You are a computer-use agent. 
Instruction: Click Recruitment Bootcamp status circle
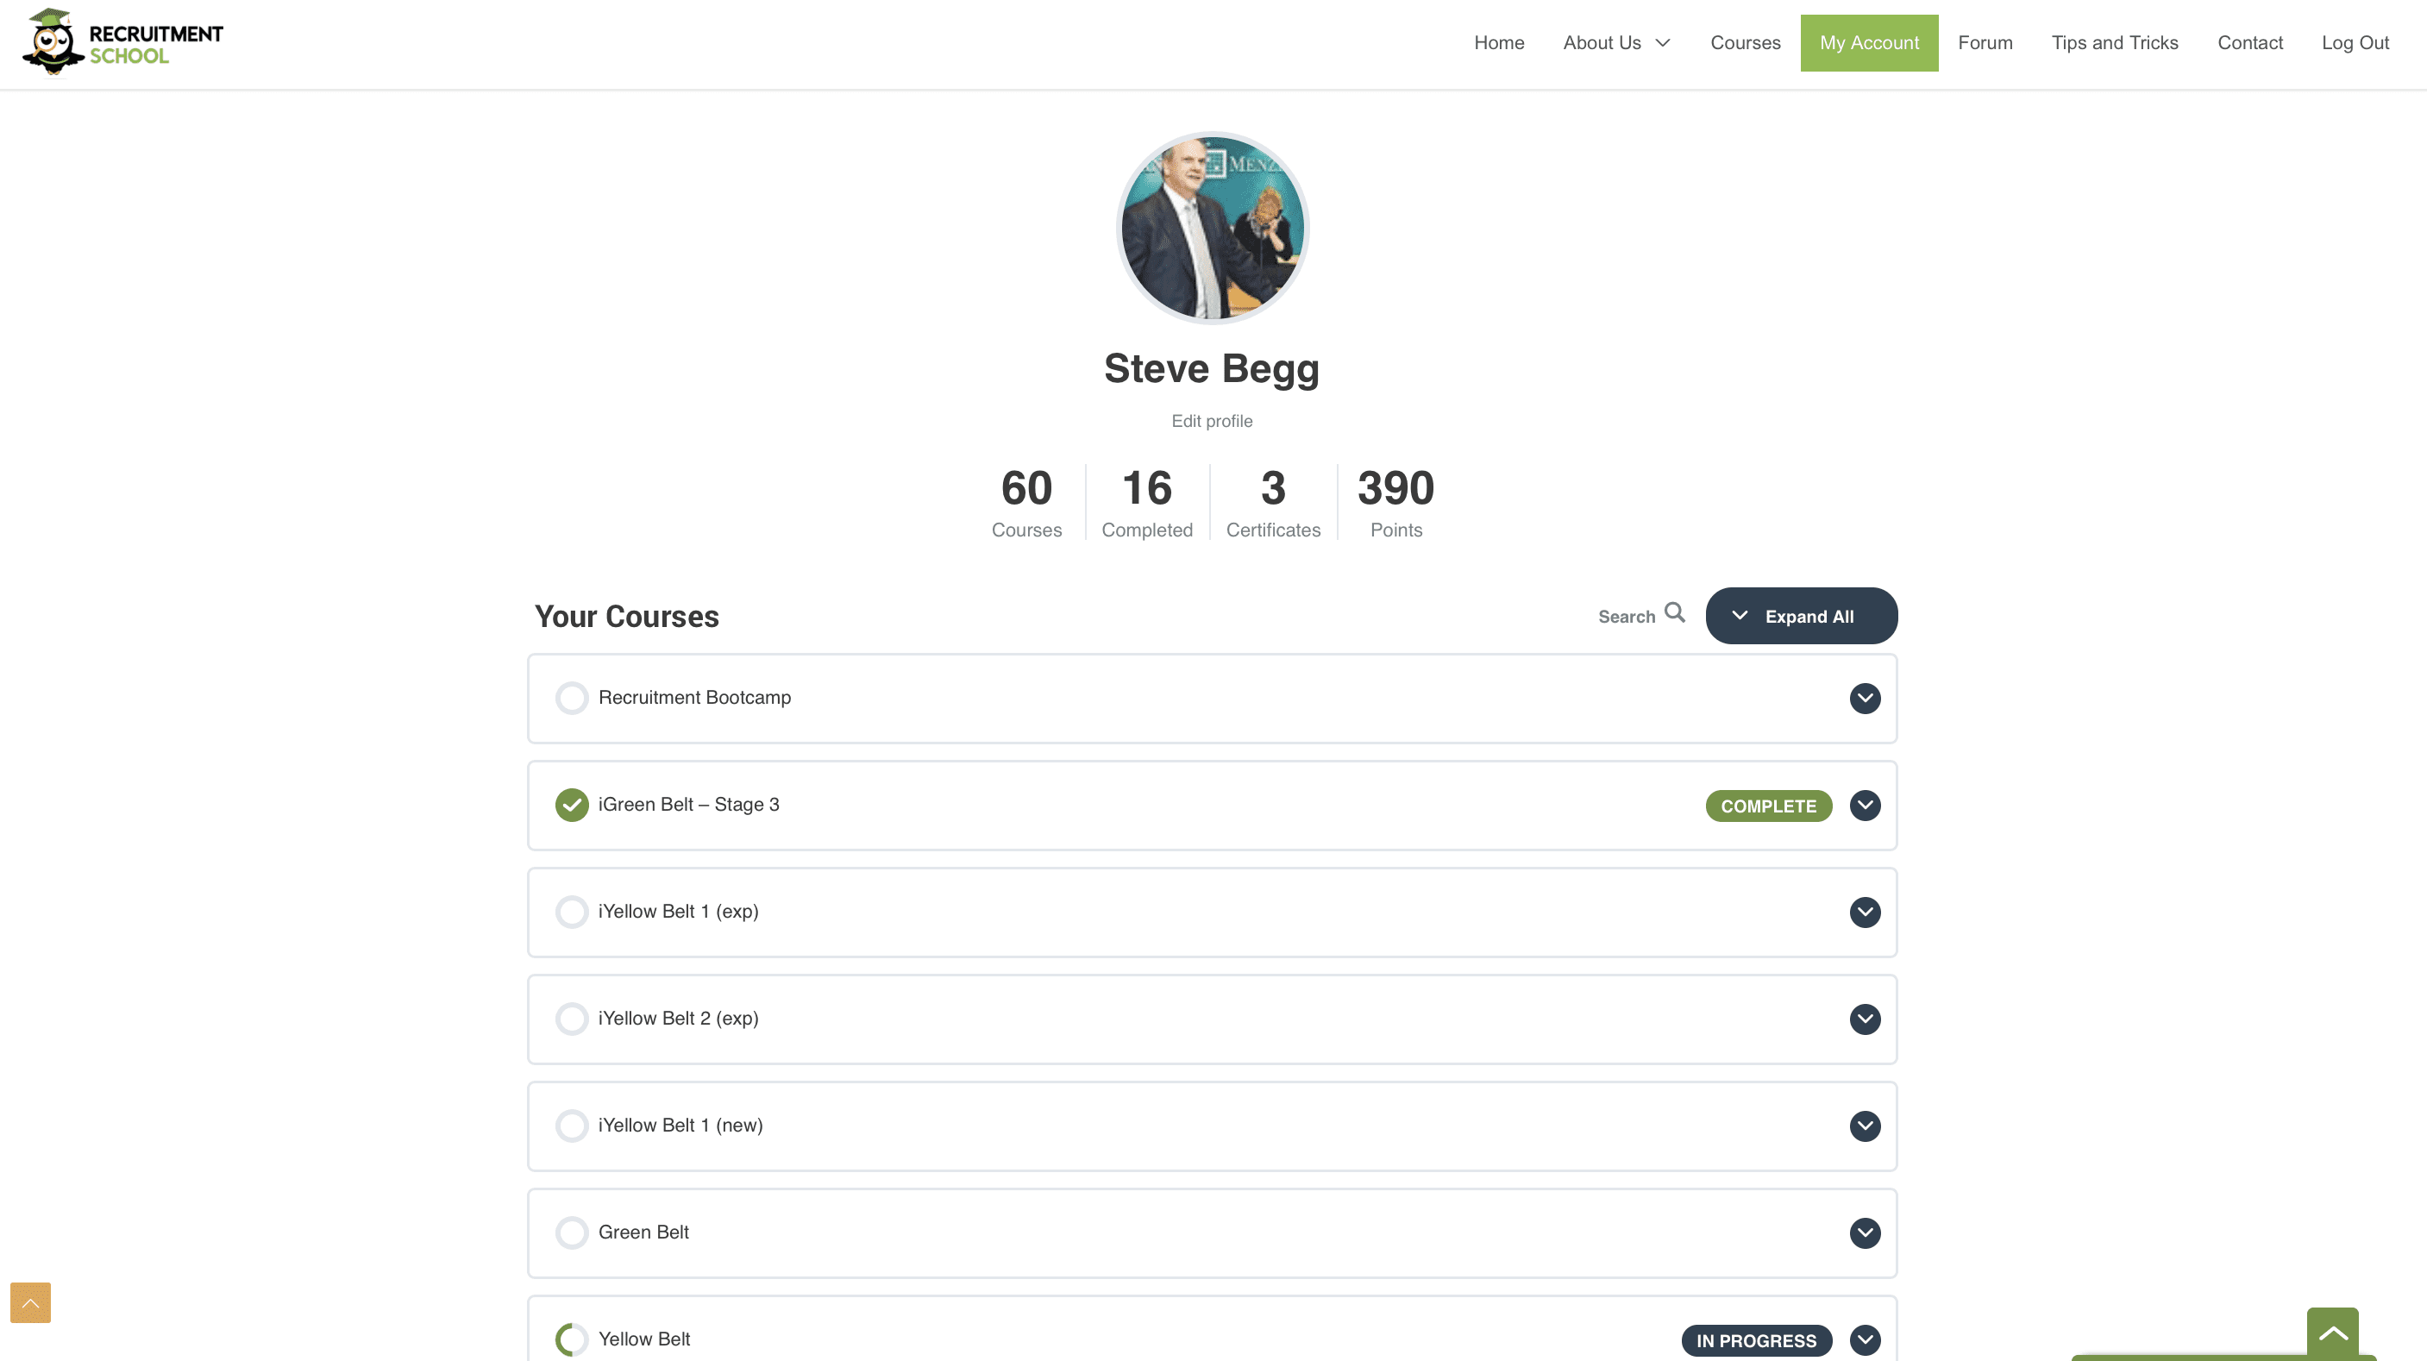coord(571,698)
